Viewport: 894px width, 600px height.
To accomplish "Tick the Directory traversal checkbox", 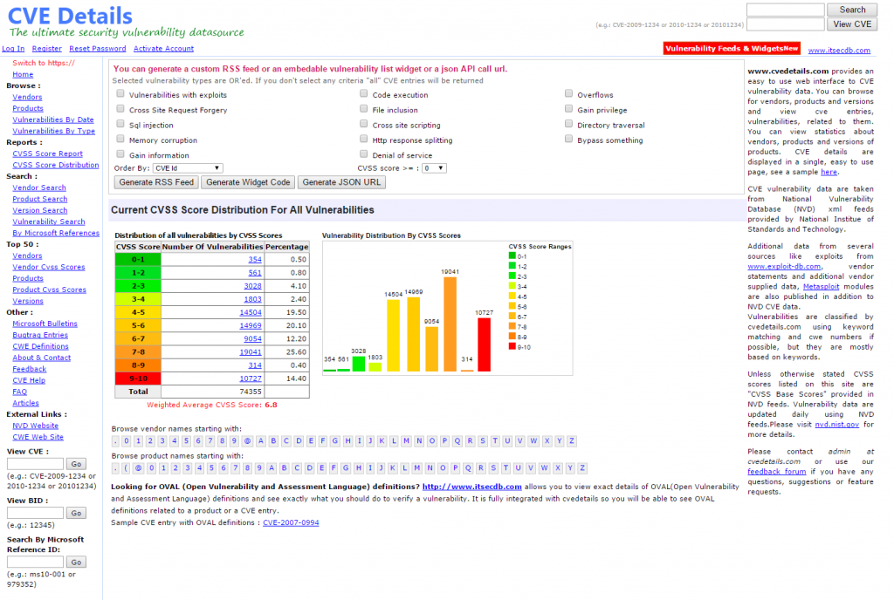I will click(568, 125).
